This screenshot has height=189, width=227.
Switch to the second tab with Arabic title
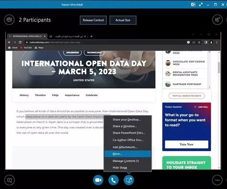[67, 36]
